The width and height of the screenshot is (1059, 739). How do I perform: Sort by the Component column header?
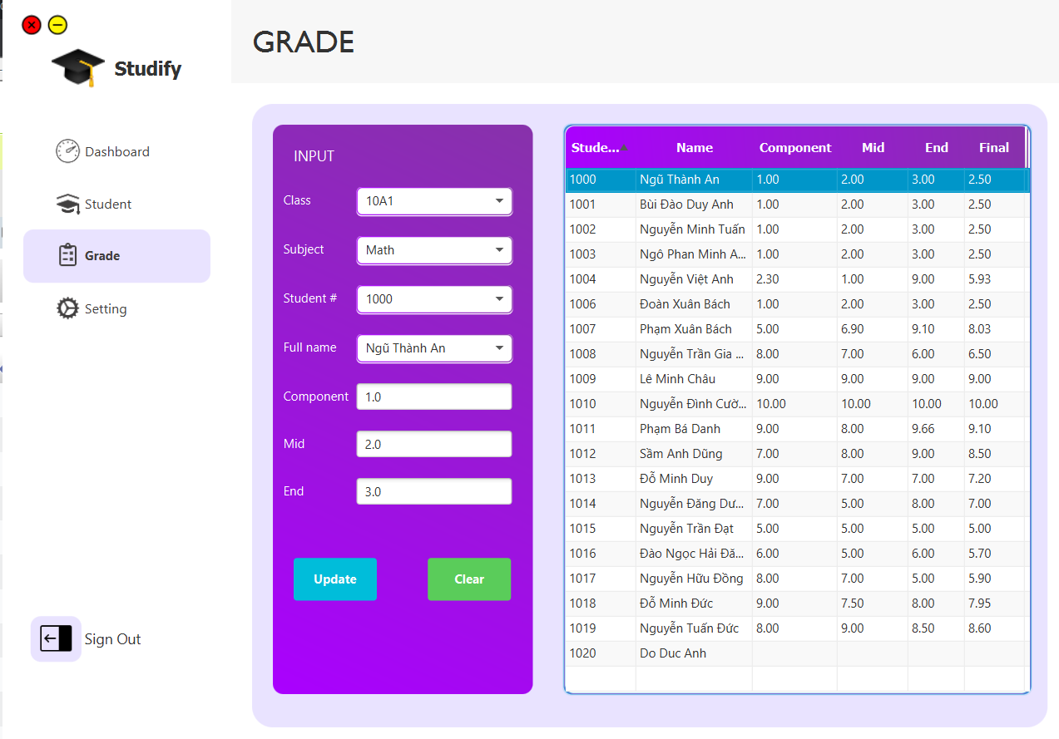click(x=795, y=148)
